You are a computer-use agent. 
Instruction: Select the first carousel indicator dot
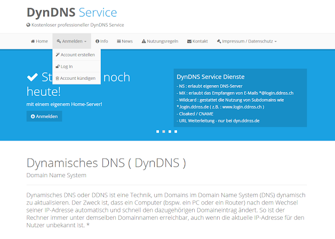tap(158, 131)
